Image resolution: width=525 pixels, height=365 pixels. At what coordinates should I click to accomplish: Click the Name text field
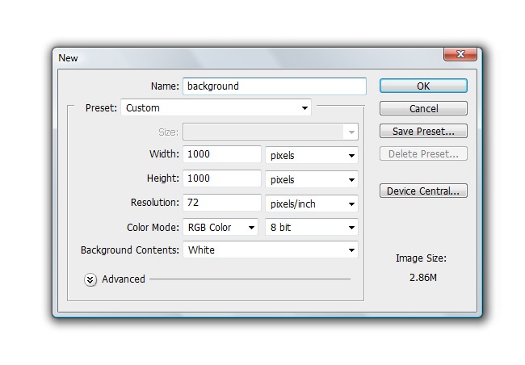(x=274, y=86)
